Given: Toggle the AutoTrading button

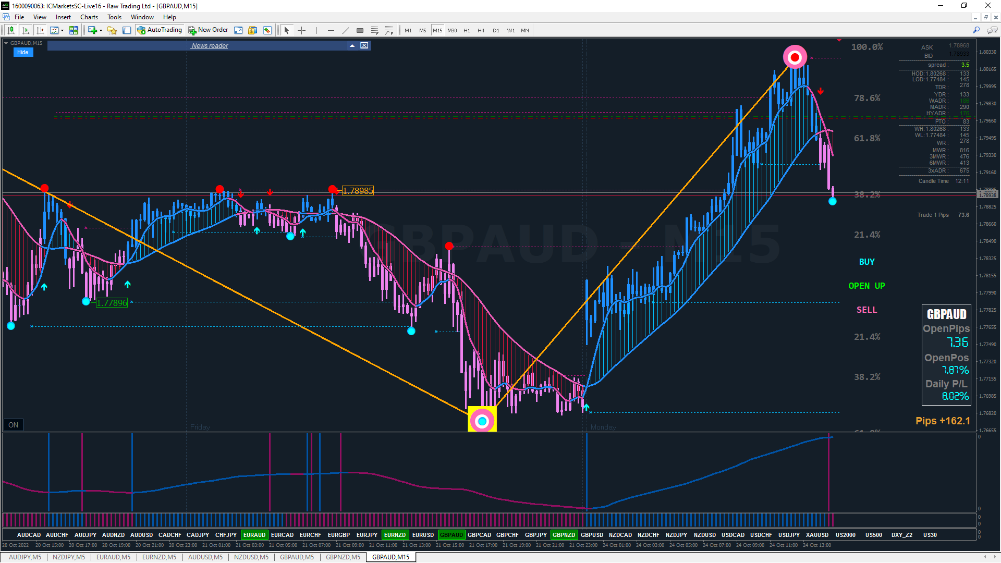Looking at the screenshot, I should tap(160, 30).
